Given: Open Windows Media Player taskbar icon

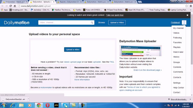Looking at the screenshot, I should pyautogui.click(x=30, y=105).
